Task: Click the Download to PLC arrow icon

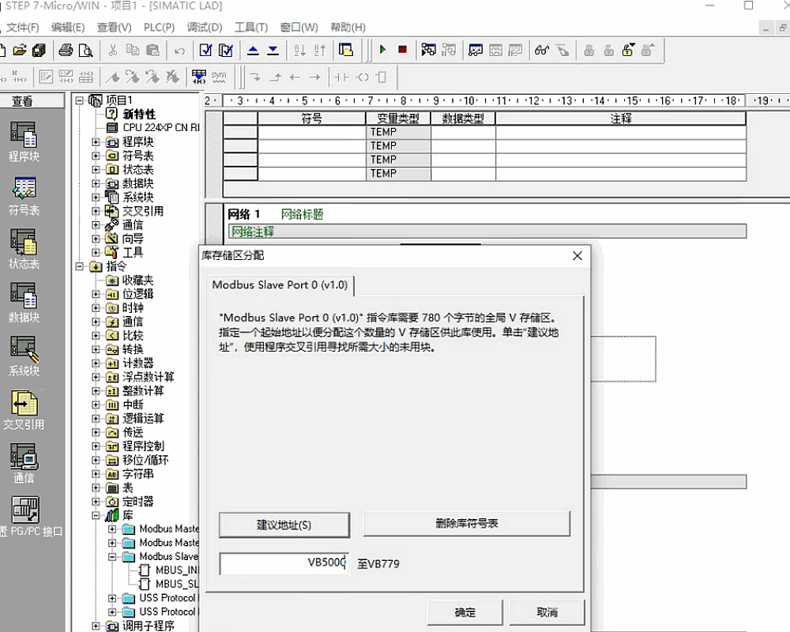Action: (273, 50)
